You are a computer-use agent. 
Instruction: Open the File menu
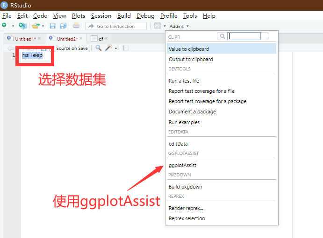7,16
